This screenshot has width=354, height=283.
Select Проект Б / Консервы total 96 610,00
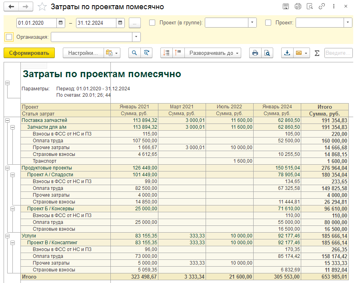click(x=325, y=209)
